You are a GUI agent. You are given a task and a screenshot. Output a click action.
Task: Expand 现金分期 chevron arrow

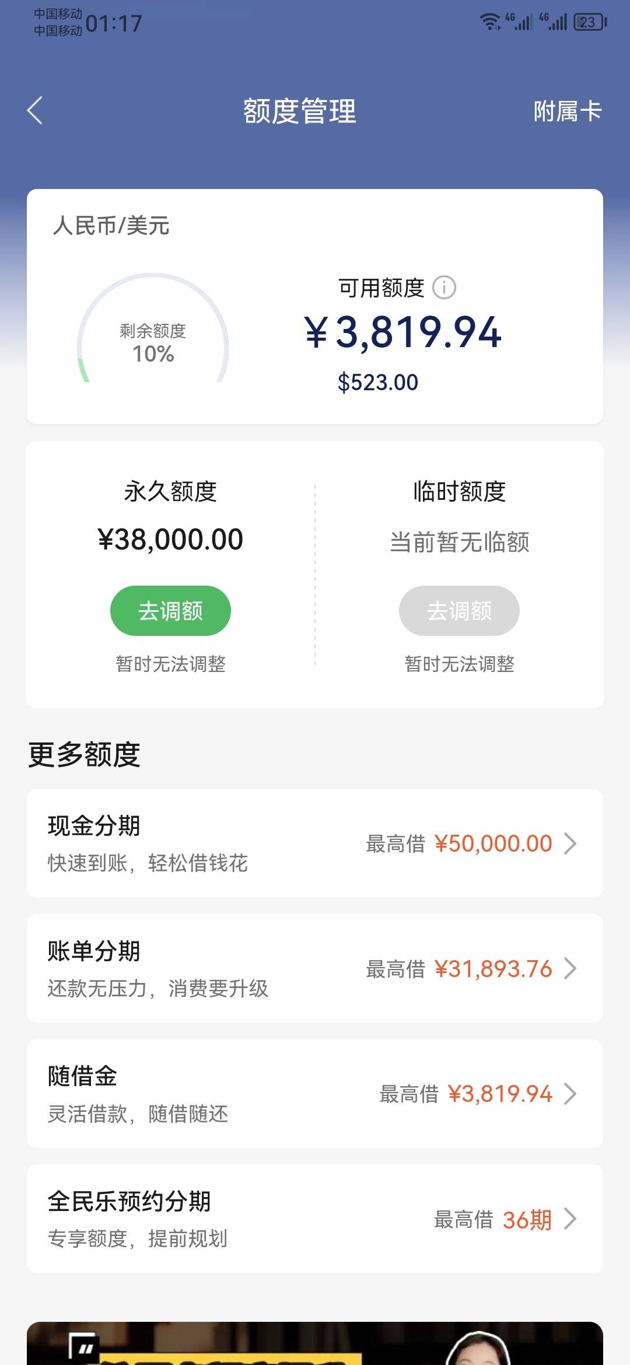click(x=570, y=843)
